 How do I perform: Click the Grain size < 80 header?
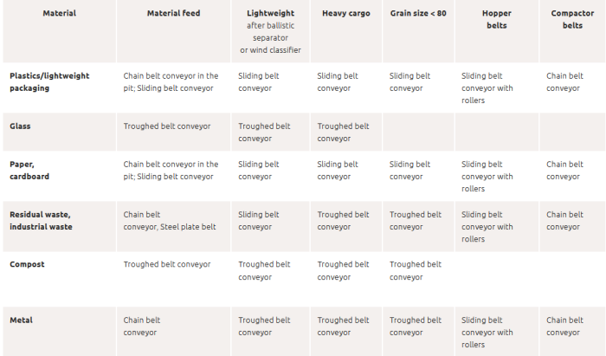coord(419,14)
